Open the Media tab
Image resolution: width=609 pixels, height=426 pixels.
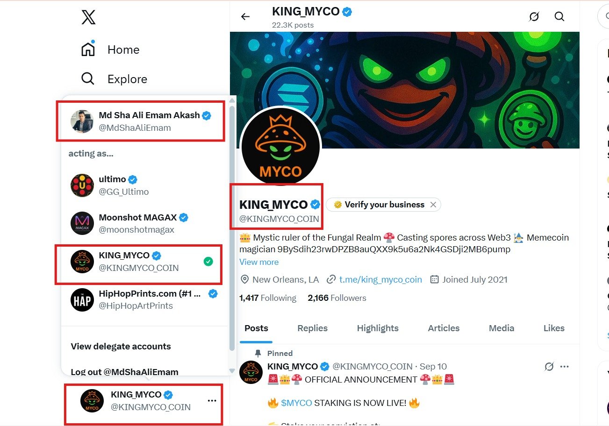(x=502, y=328)
